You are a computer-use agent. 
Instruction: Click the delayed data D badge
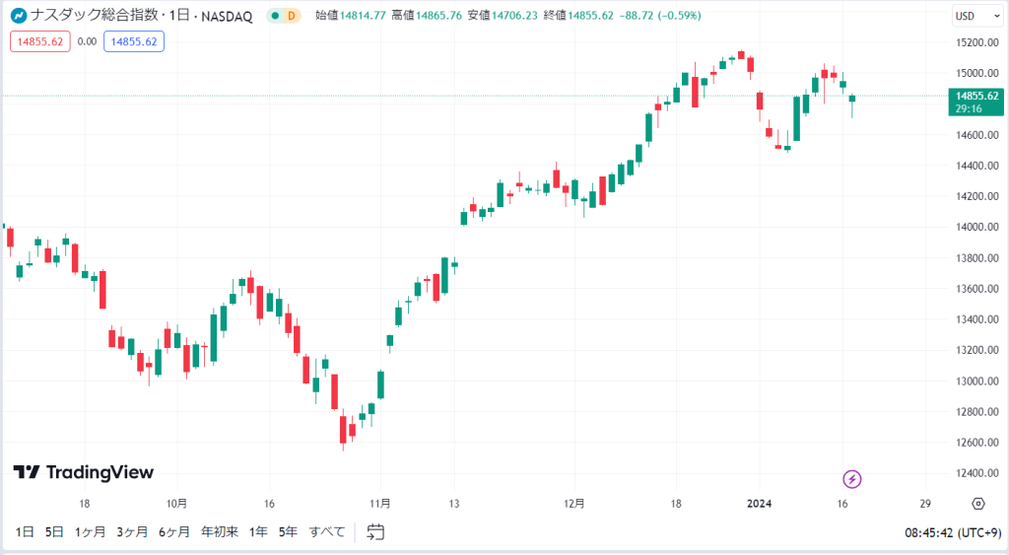pyautogui.click(x=292, y=16)
